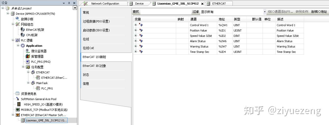Expand the Warring Status row
The width and height of the screenshot is (329, 125).
(136, 46)
